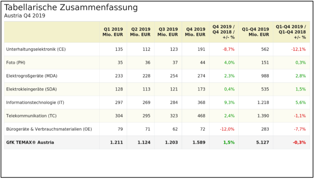
Task: Click the 'Q1-Q4 2019 / Q1-Q4 2018' header
Action: [291, 32]
